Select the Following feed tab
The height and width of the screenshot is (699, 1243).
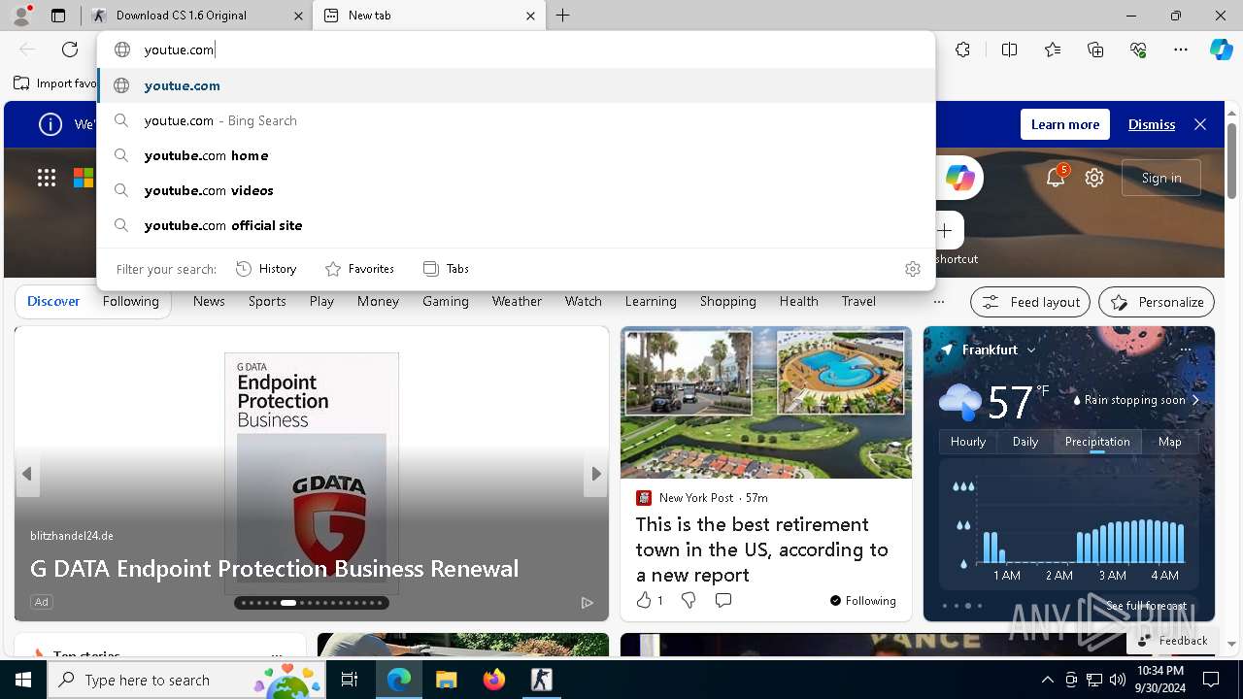pyautogui.click(x=130, y=301)
